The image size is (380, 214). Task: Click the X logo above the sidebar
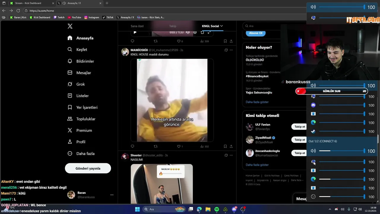tap(70, 26)
